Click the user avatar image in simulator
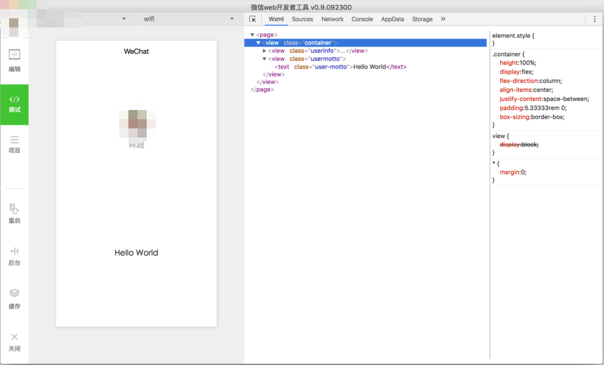Image resolution: width=604 pixels, height=365 pixels. pos(137,124)
